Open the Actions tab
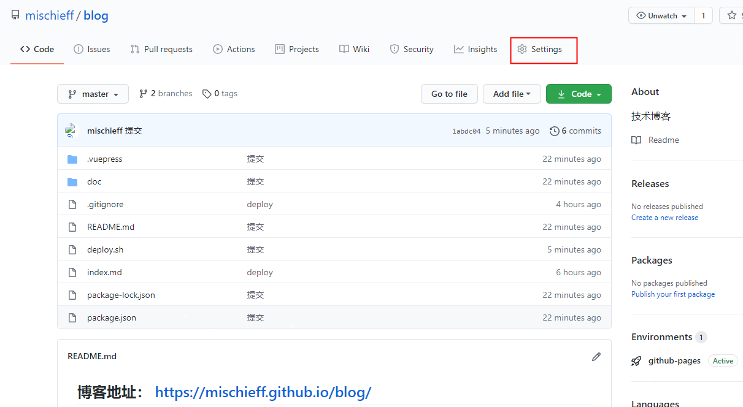Viewport: 743px width, 407px height. (x=234, y=49)
